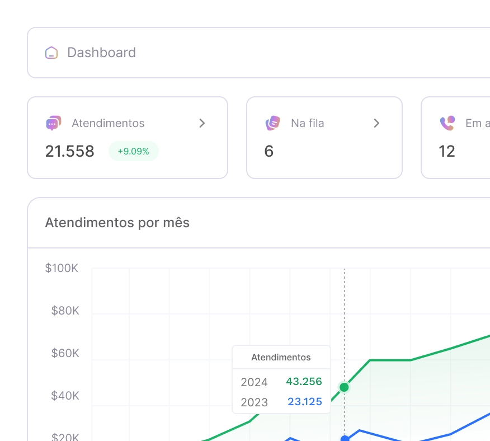
Task: Click the Dashboard home icon
Action: pyautogui.click(x=51, y=53)
